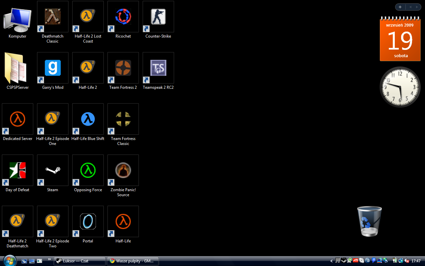Select the Steam desktop shortcut
Screen dimensions: 425x266
[x=52, y=174]
